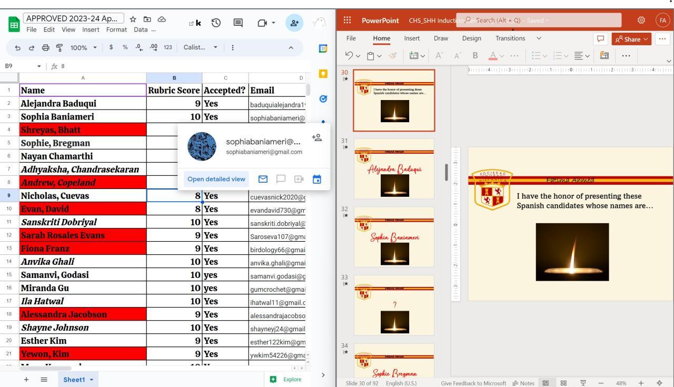The image size is (674, 387).
Task: Star the APPROVED 2023-24 spreadsheet
Action: coord(133,19)
